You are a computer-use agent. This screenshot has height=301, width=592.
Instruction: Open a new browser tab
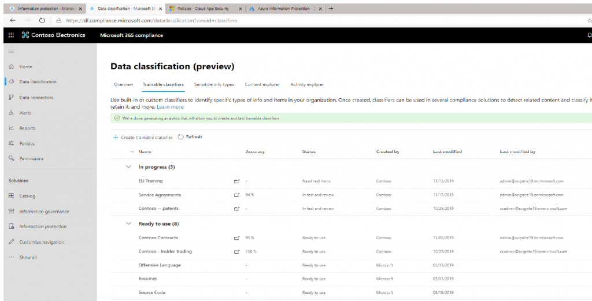click(x=331, y=8)
